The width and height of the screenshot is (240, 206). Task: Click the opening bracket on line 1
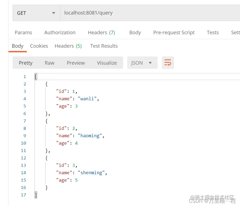tap(36, 77)
